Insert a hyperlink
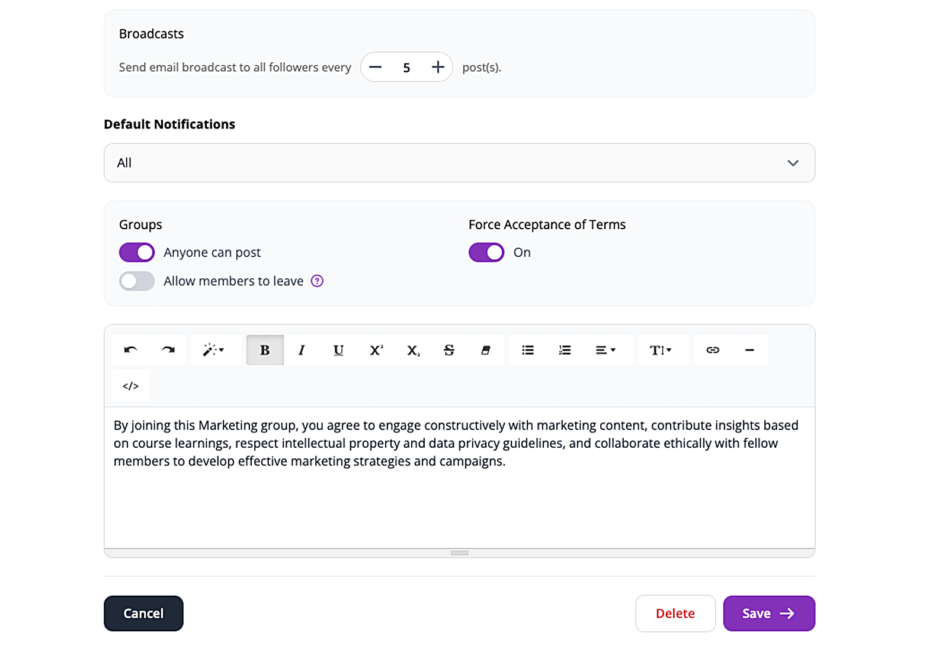Viewport: 929px width, 652px height. (713, 350)
